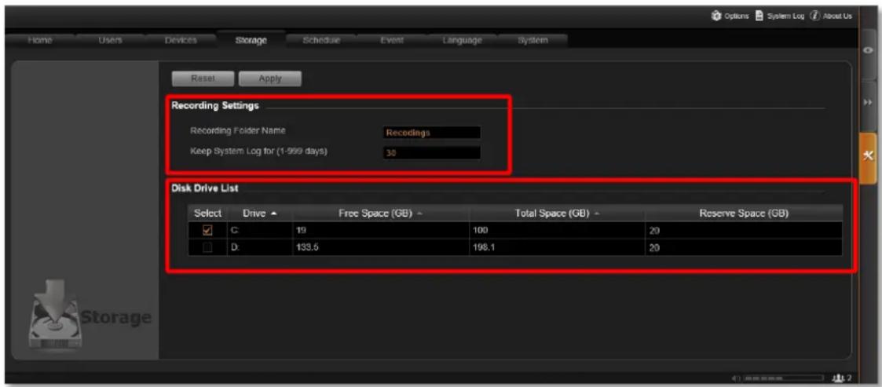Click the C: drive label
Viewport: 882px width, 387px height.
233,230
